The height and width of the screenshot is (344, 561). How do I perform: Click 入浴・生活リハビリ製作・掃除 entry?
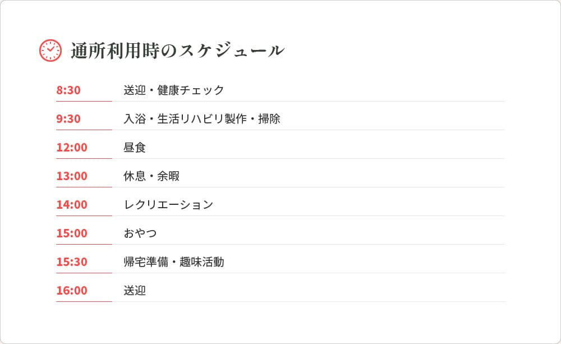point(202,119)
